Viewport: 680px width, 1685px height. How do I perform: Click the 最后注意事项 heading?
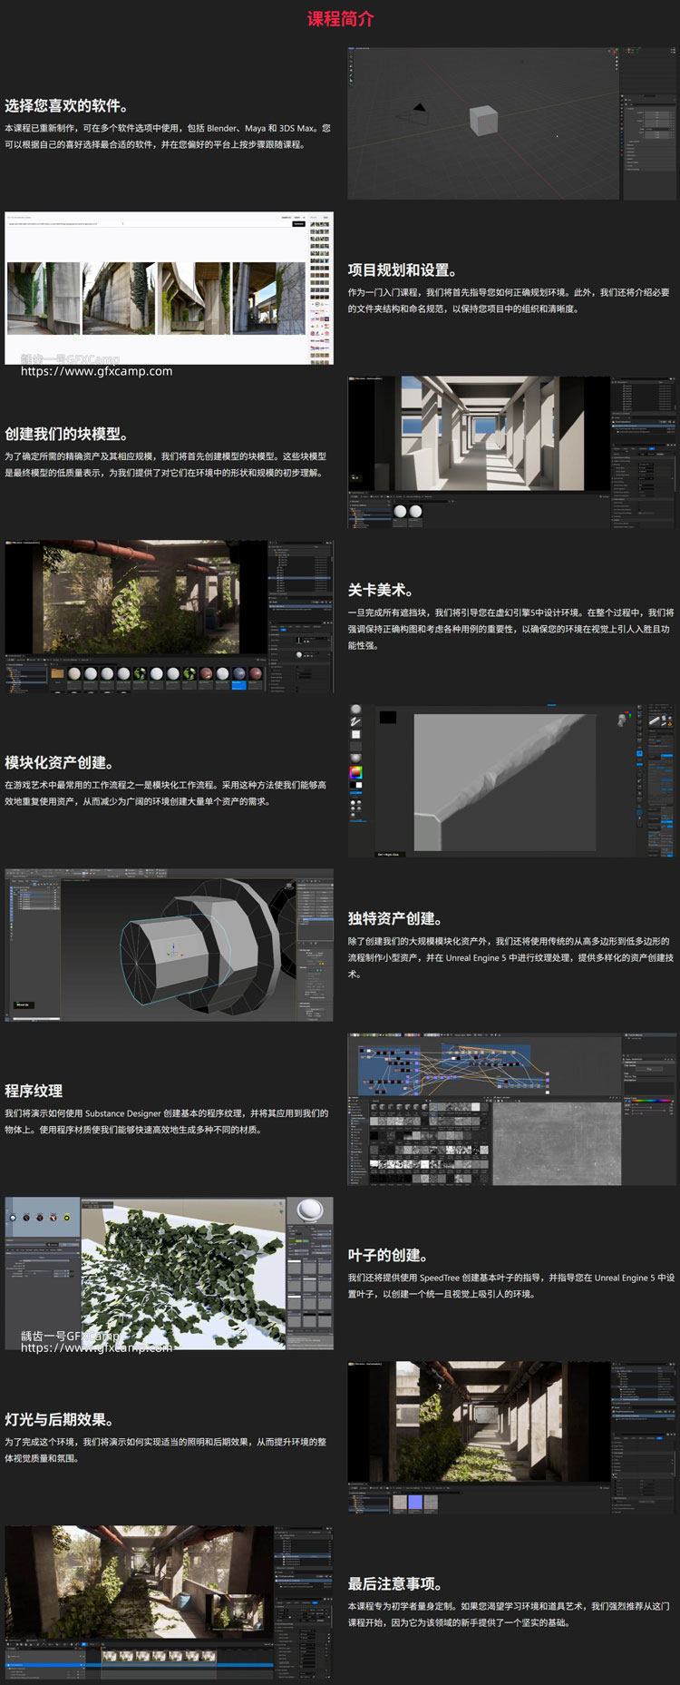pos(395,1583)
